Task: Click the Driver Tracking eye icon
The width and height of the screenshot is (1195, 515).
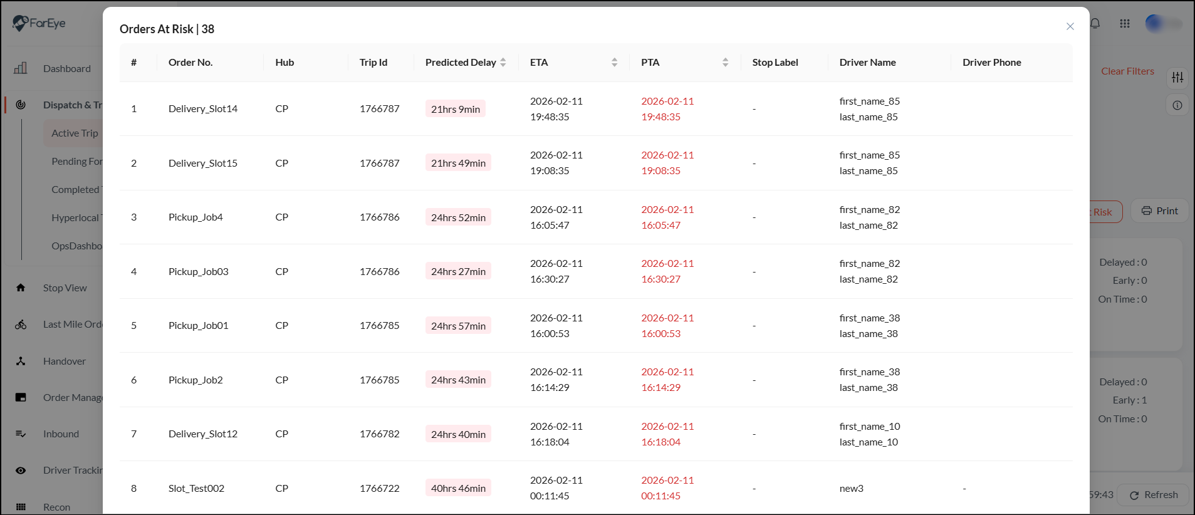Action: point(21,471)
